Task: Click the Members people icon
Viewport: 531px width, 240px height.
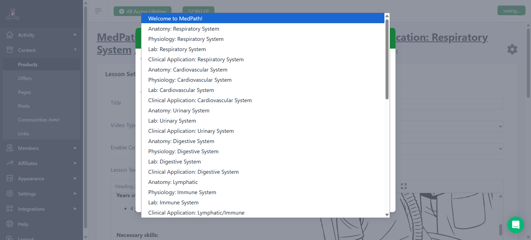Action: pos(10,148)
